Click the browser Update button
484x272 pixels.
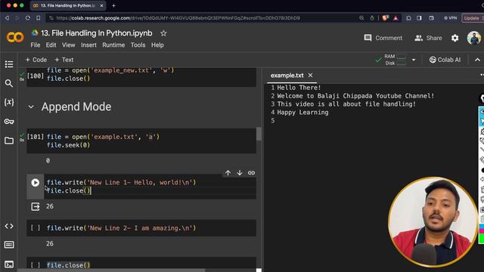click(x=472, y=18)
